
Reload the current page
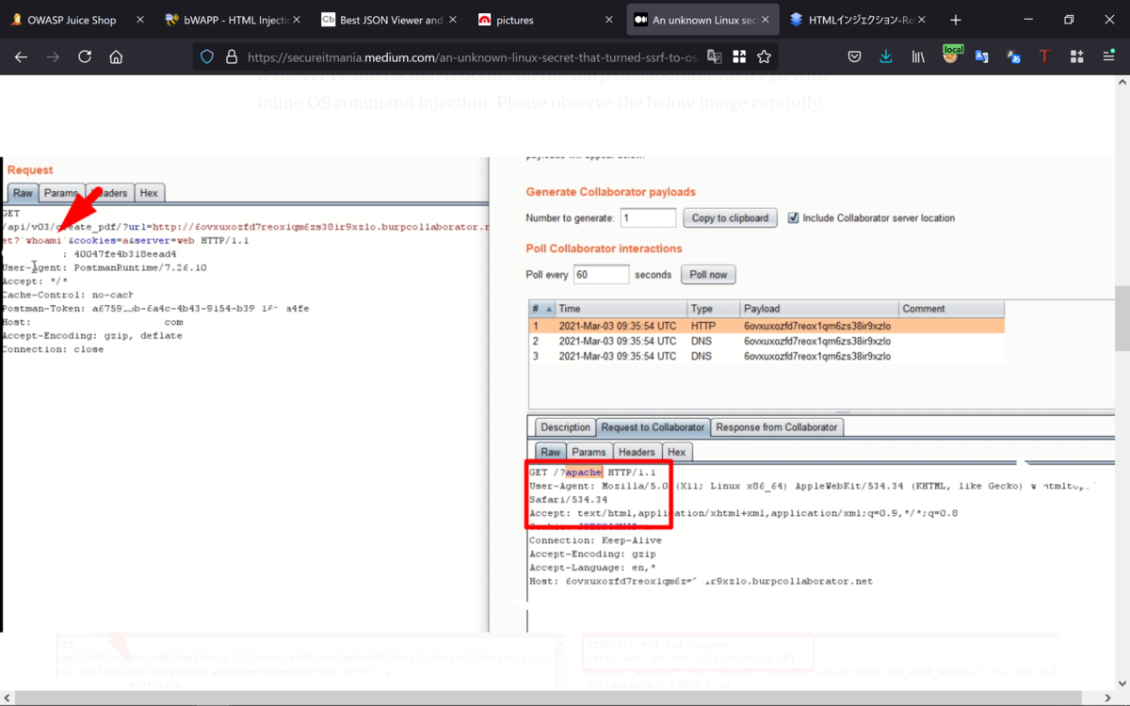coord(85,56)
